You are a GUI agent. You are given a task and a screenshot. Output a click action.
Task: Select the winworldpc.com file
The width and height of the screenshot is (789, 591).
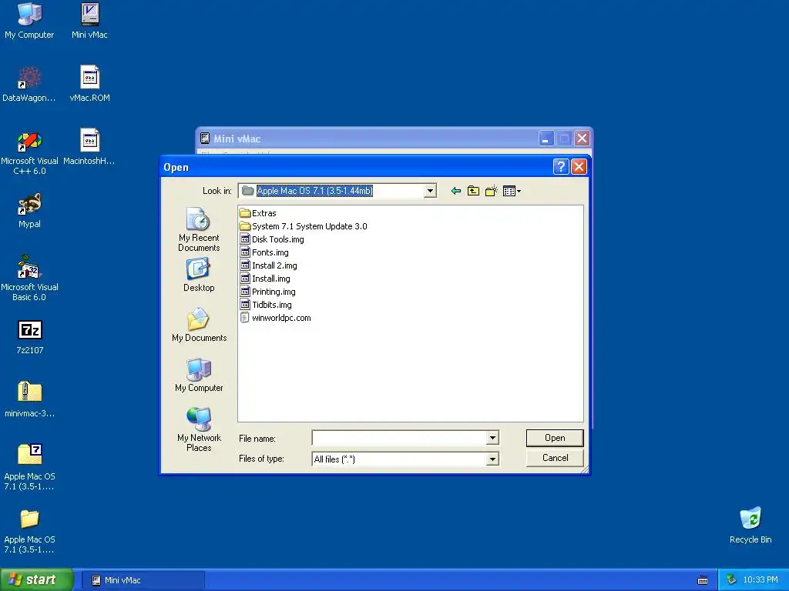pyautogui.click(x=276, y=318)
